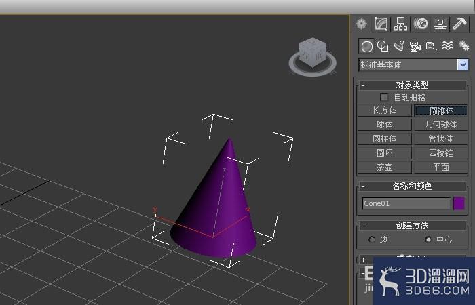Select the 边 radio button
Viewport: 475px width, 305px height.
pyautogui.click(x=372, y=240)
